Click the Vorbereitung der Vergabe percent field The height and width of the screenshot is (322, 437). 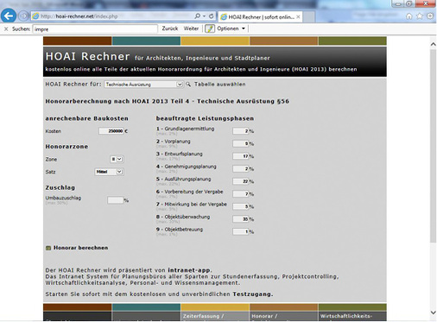pos(241,194)
